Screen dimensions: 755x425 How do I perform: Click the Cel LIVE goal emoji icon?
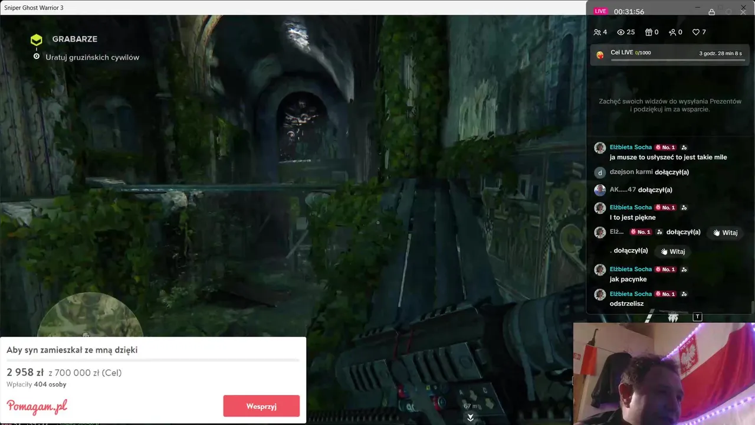pyautogui.click(x=600, y=55)
